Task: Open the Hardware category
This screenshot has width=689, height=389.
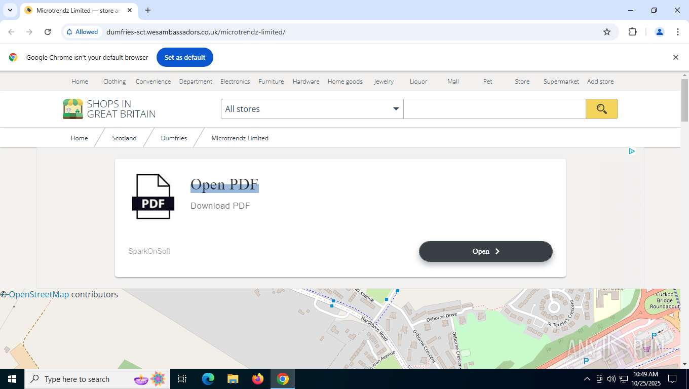Action: (306, 82)
